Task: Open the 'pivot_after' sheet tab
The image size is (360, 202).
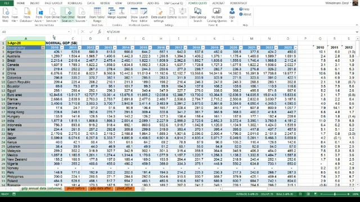Action: tap(124, 189)
